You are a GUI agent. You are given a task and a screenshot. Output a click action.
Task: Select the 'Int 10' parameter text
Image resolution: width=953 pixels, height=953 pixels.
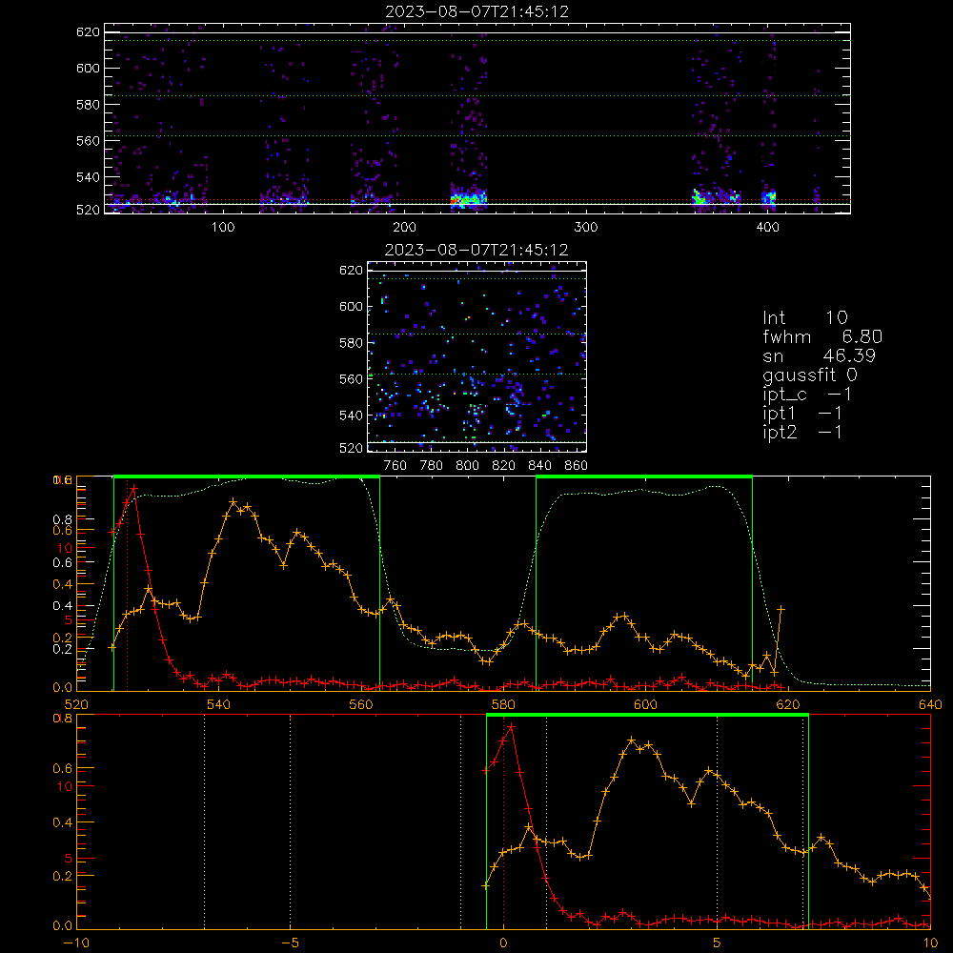click(804, 317)
